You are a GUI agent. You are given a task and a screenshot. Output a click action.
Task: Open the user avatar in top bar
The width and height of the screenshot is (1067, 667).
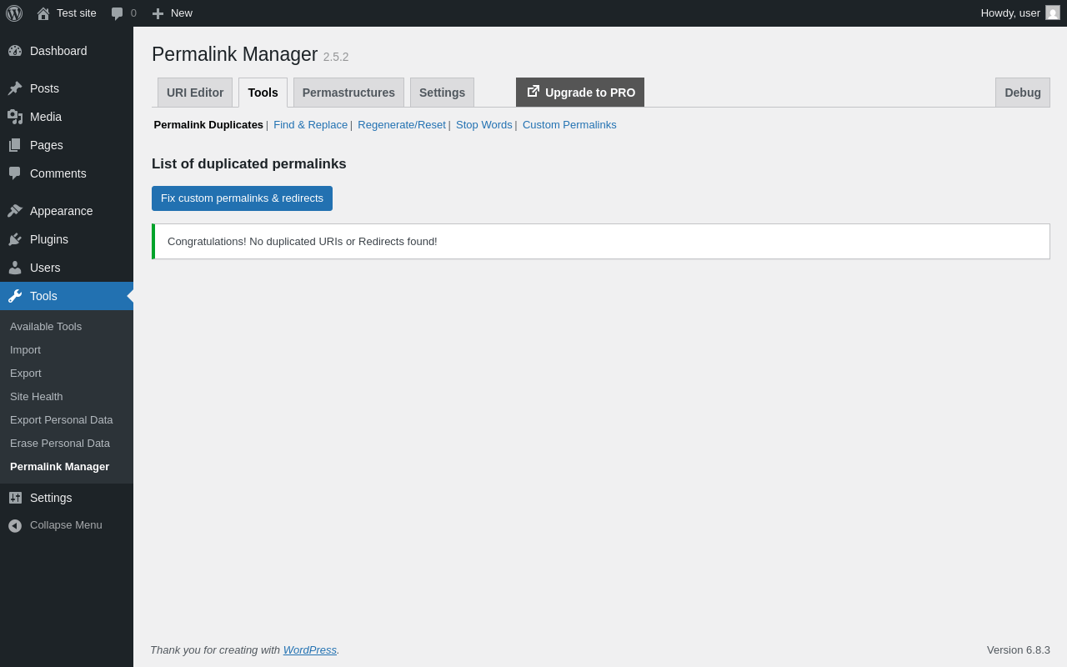[x=1053, y=13]
